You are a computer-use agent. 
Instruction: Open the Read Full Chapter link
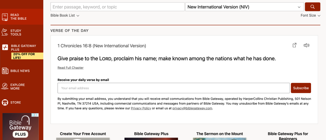70,68
